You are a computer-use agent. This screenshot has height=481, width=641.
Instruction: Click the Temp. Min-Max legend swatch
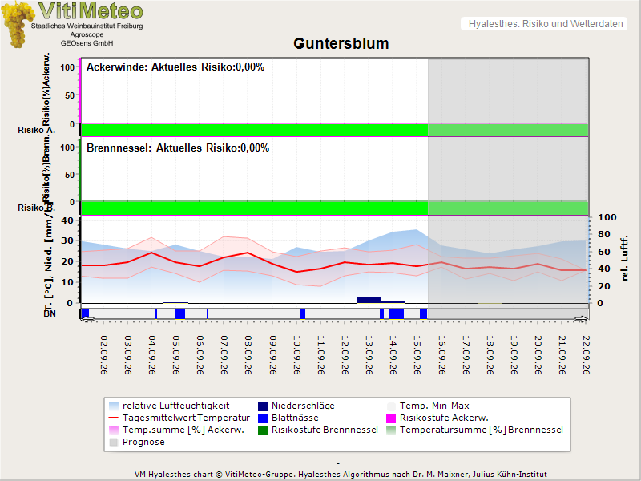[391, 406]
